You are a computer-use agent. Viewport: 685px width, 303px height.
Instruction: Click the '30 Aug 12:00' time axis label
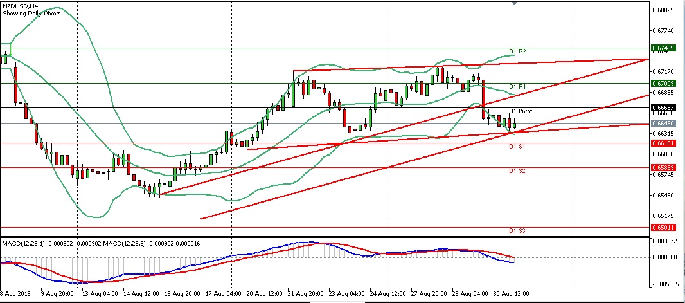(512, 294)
